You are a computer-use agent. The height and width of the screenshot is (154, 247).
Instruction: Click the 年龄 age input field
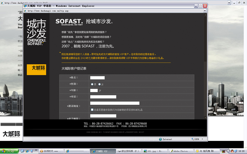pos(94,90)
